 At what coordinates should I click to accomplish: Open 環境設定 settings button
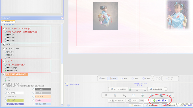[x=136, y=105]
